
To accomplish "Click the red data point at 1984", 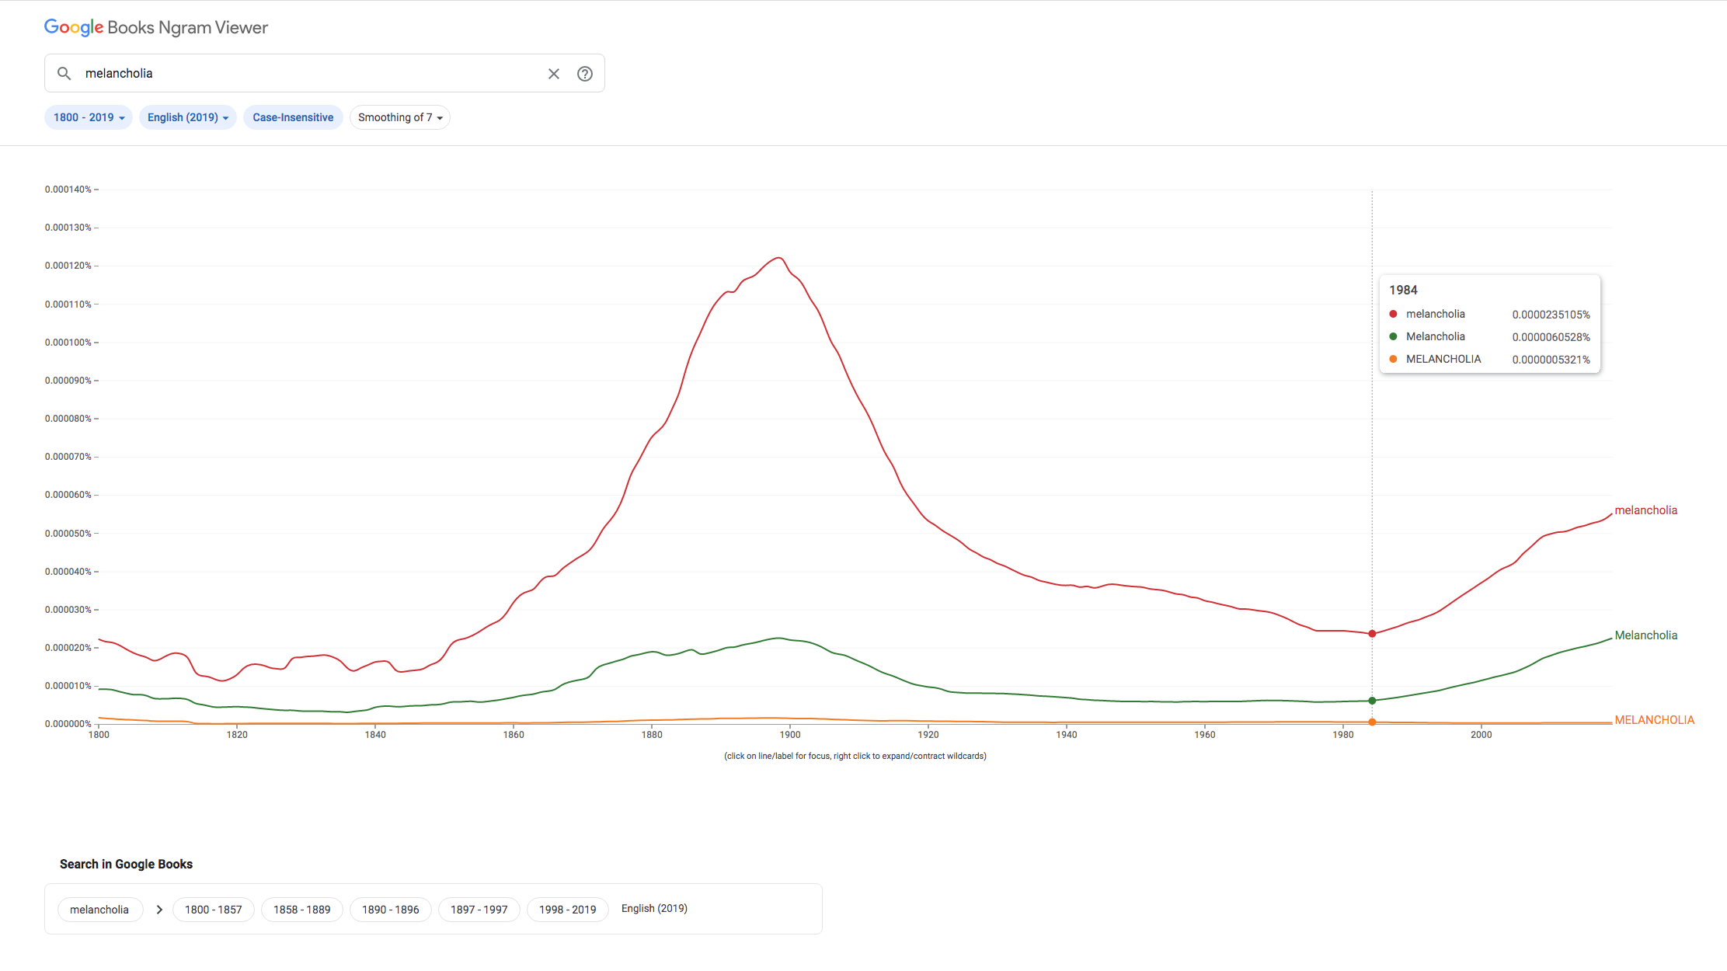I will [x=1372, y=634].
